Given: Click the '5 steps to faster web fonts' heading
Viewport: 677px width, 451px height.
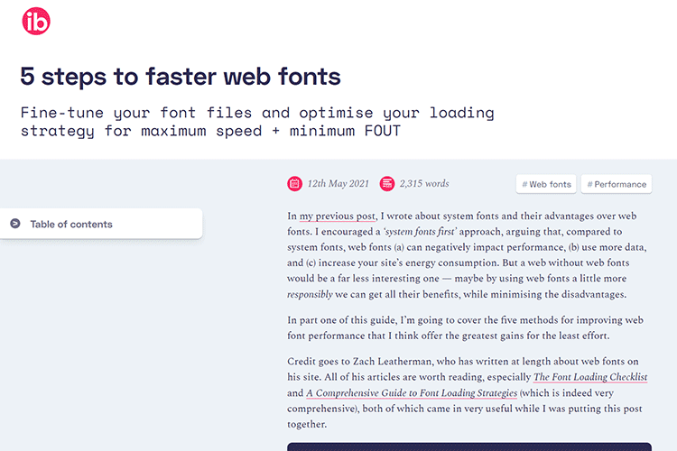Looking at the screenshot, I should (x=181, y=76).
